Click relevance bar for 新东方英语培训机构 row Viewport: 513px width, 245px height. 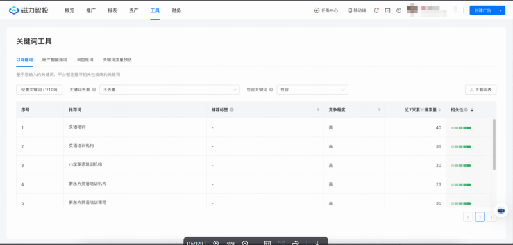[460, 184]
